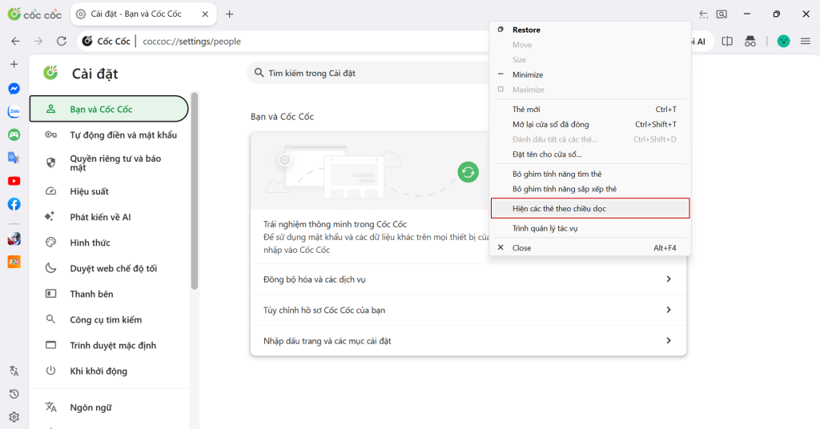820x429 pixels.
Task: Open Zalo sidebar shortcut
Action: (x=14, y=112)
